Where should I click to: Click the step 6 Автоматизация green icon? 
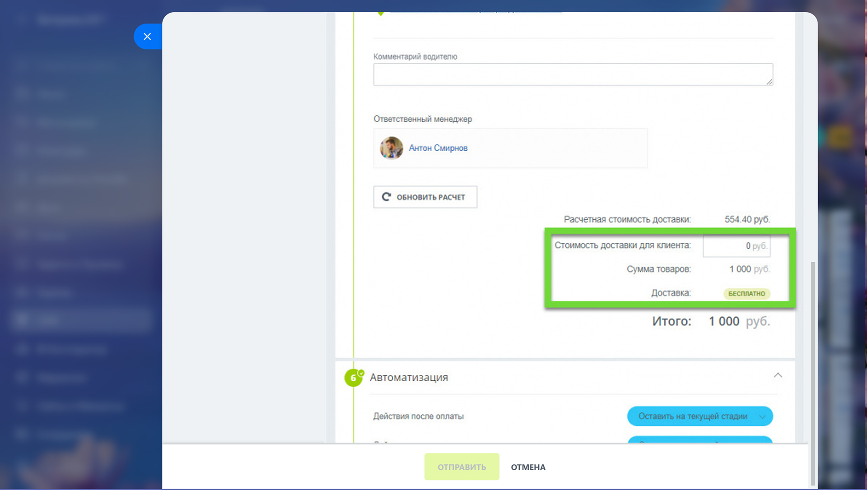354,378
